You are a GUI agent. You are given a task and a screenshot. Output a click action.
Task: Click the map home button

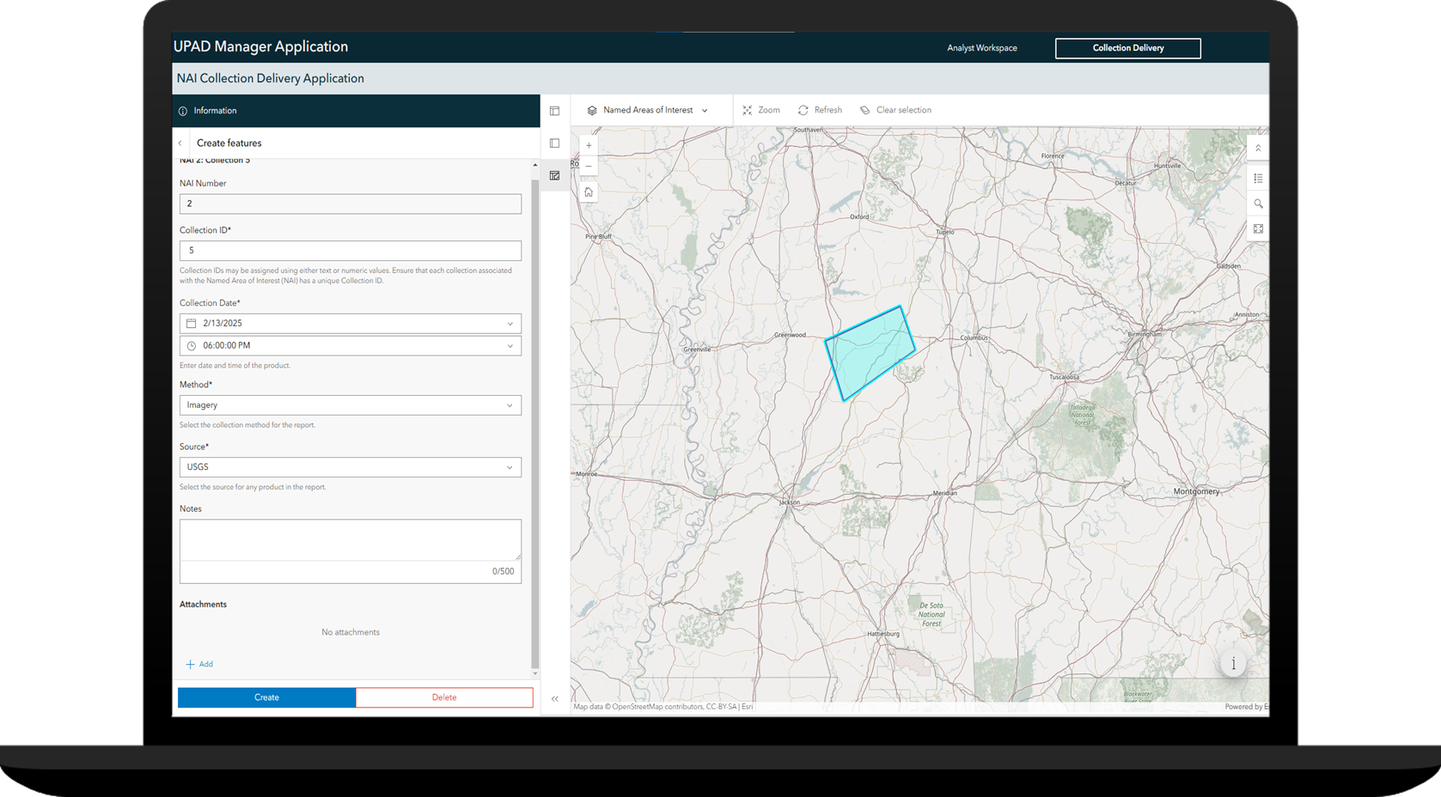point(588,191)
